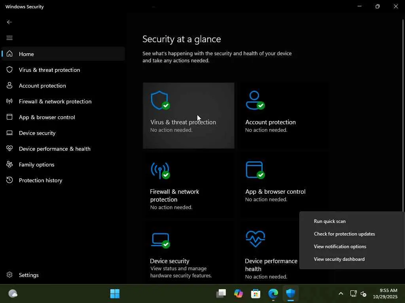
Task: Open the Settings label in the sidebar
Action: (x=28, y=275)
